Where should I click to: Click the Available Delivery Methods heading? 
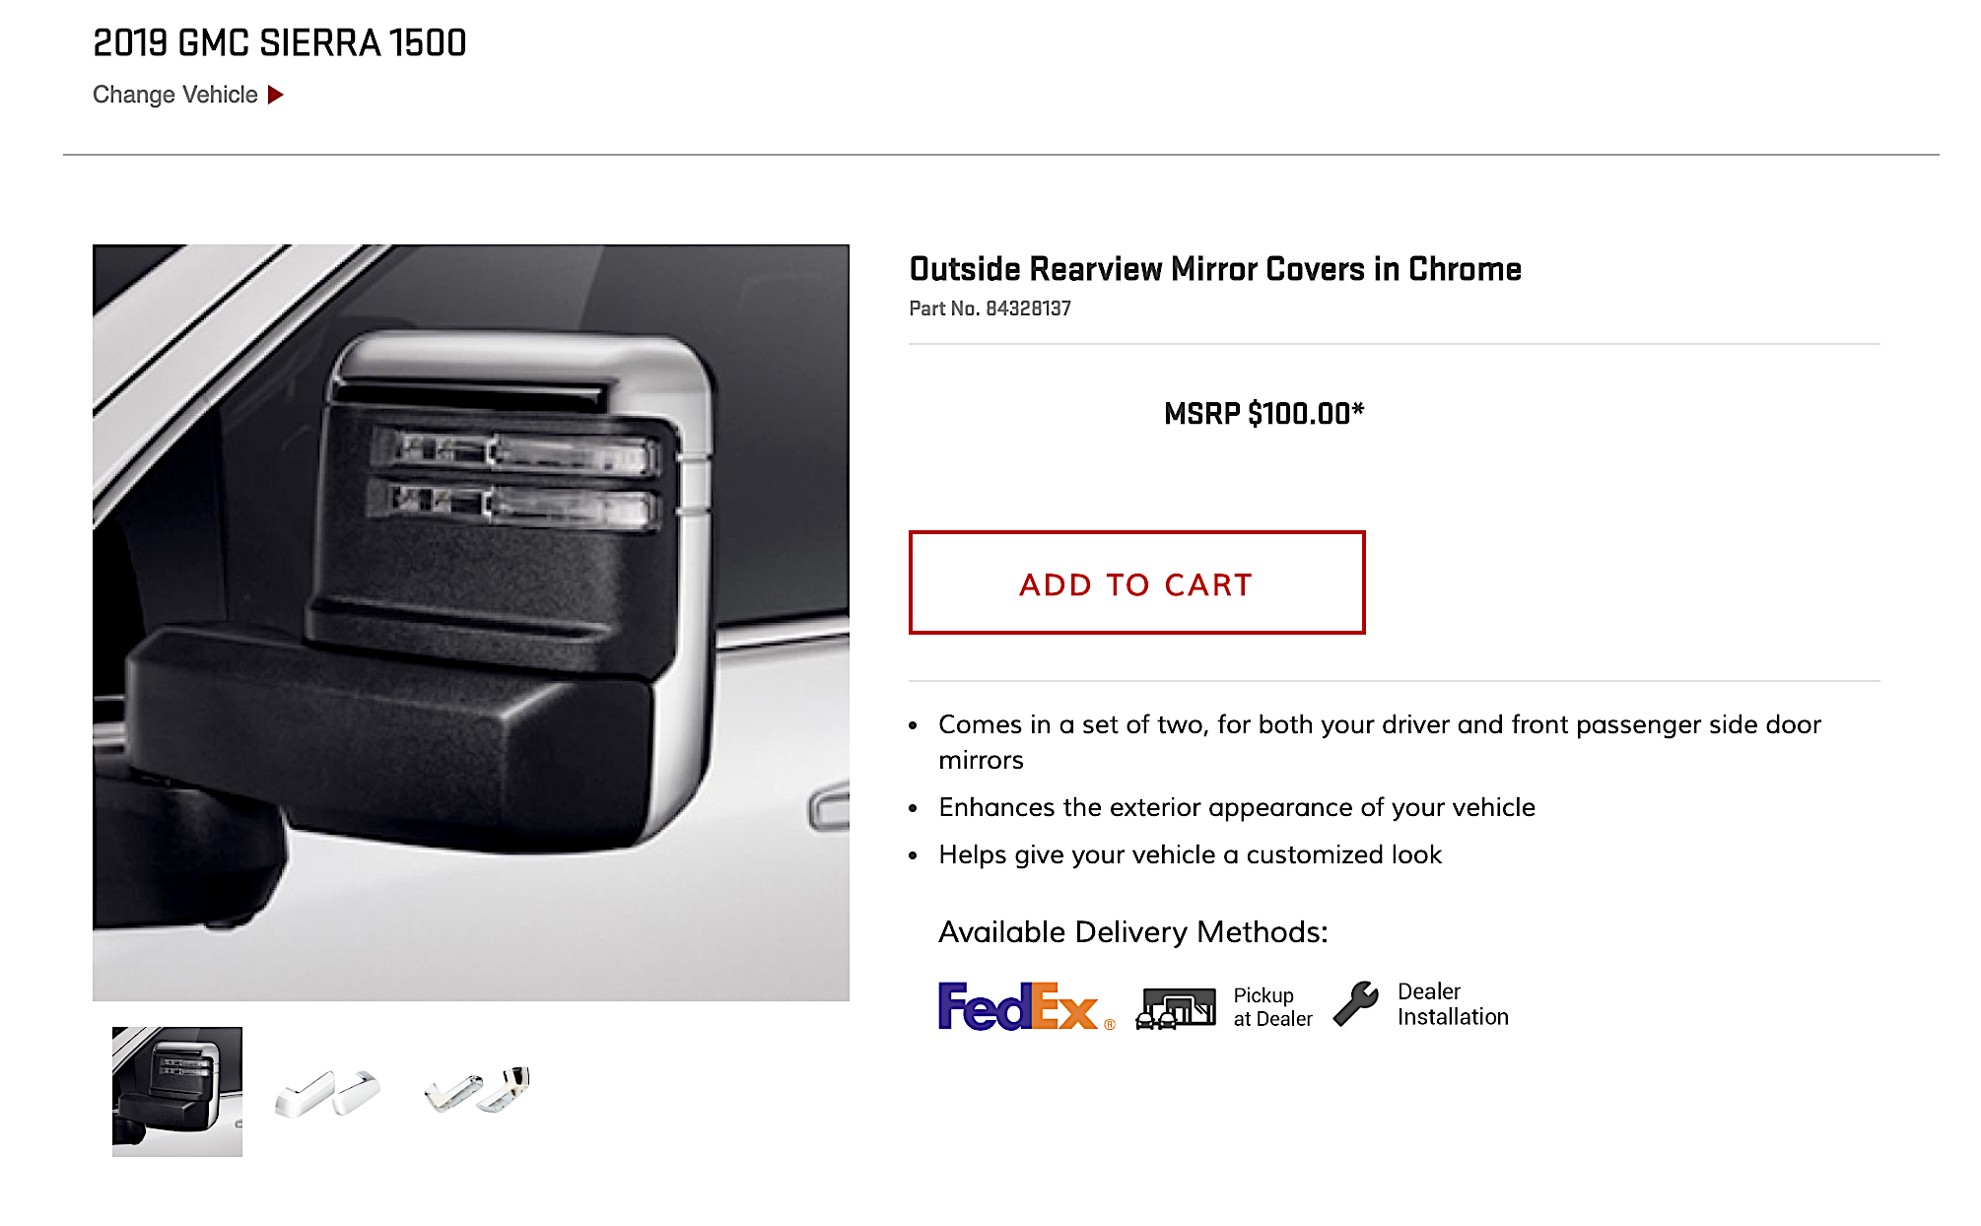[1133, 931]
